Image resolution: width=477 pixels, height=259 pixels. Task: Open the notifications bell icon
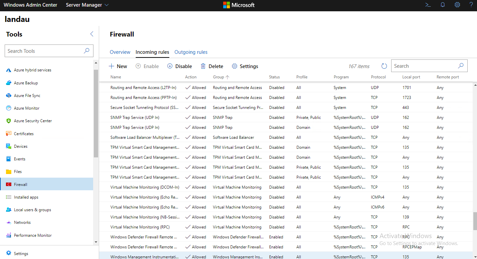click(x=443, y=5)
